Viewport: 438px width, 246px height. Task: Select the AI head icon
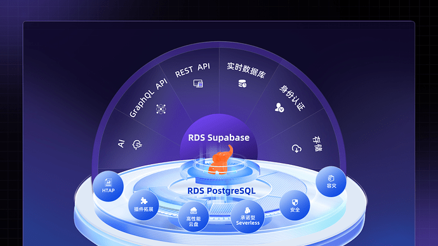(x=137, y=145)
